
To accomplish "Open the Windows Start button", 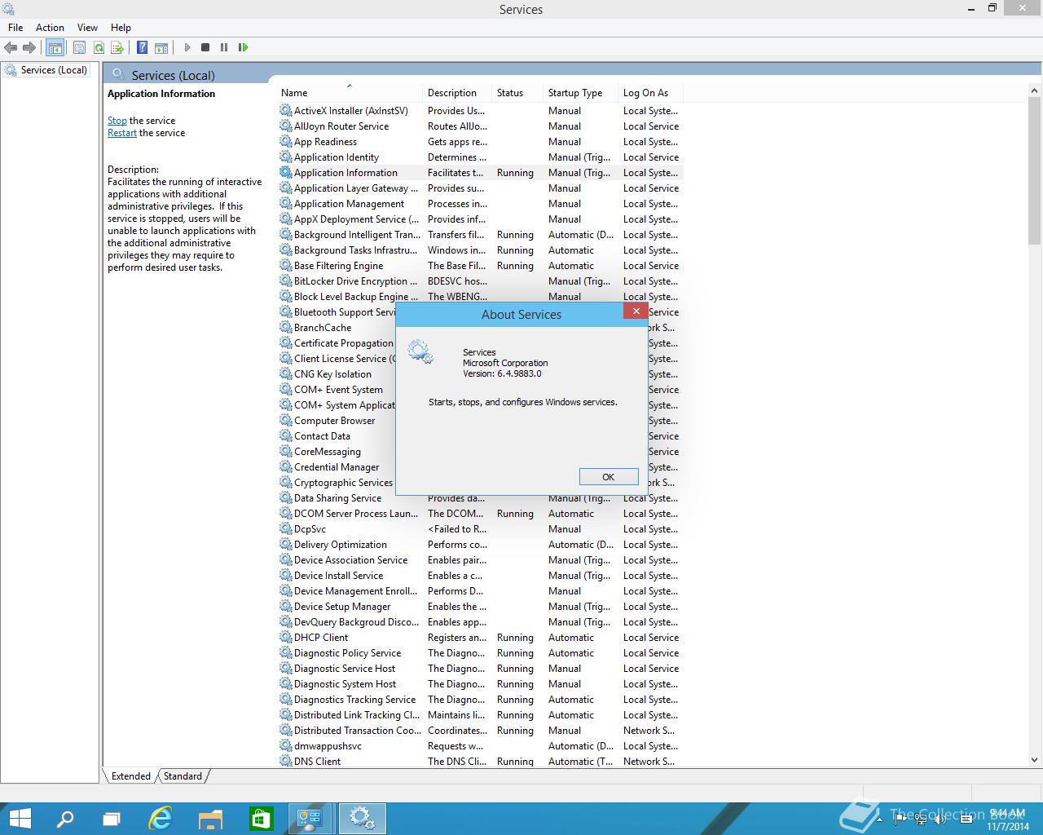I will (20, 819).
